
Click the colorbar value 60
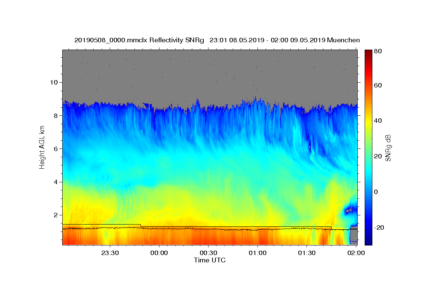click(378, 85)
